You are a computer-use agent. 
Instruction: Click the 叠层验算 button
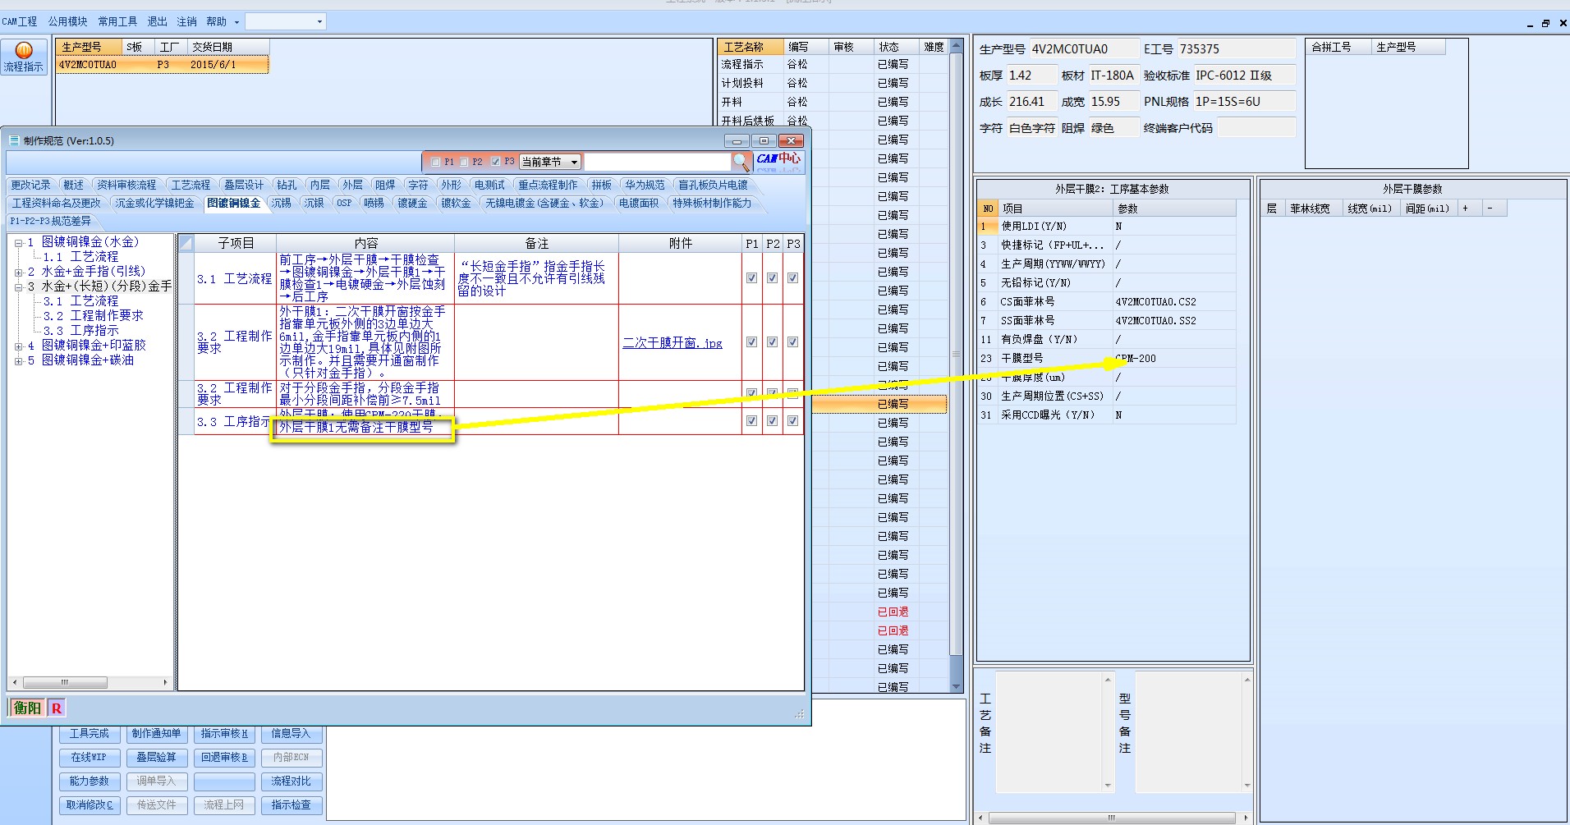[x=156, y=758]
